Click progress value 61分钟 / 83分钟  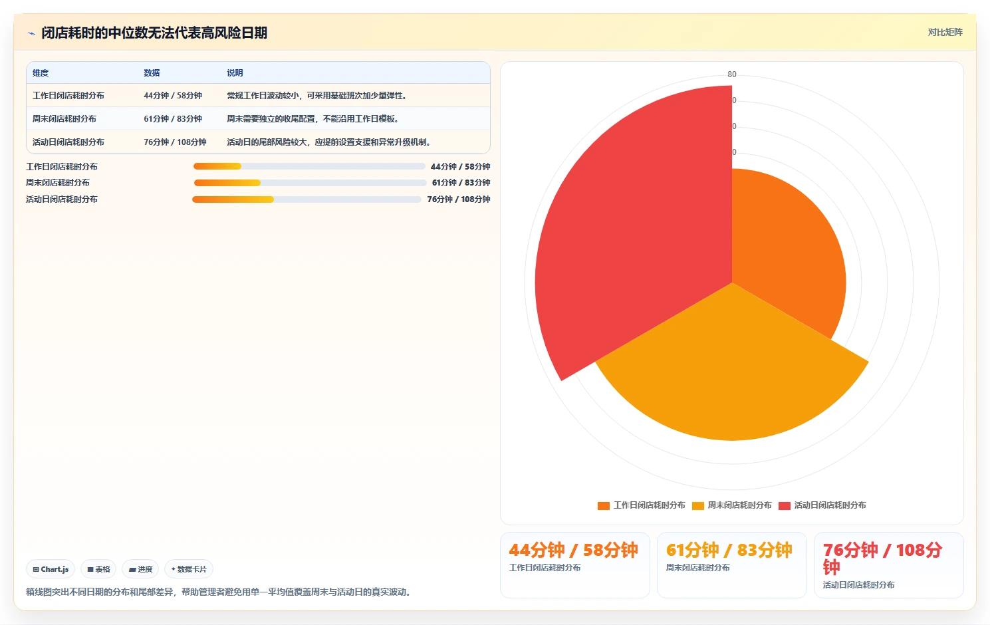(x=461, y=183)
